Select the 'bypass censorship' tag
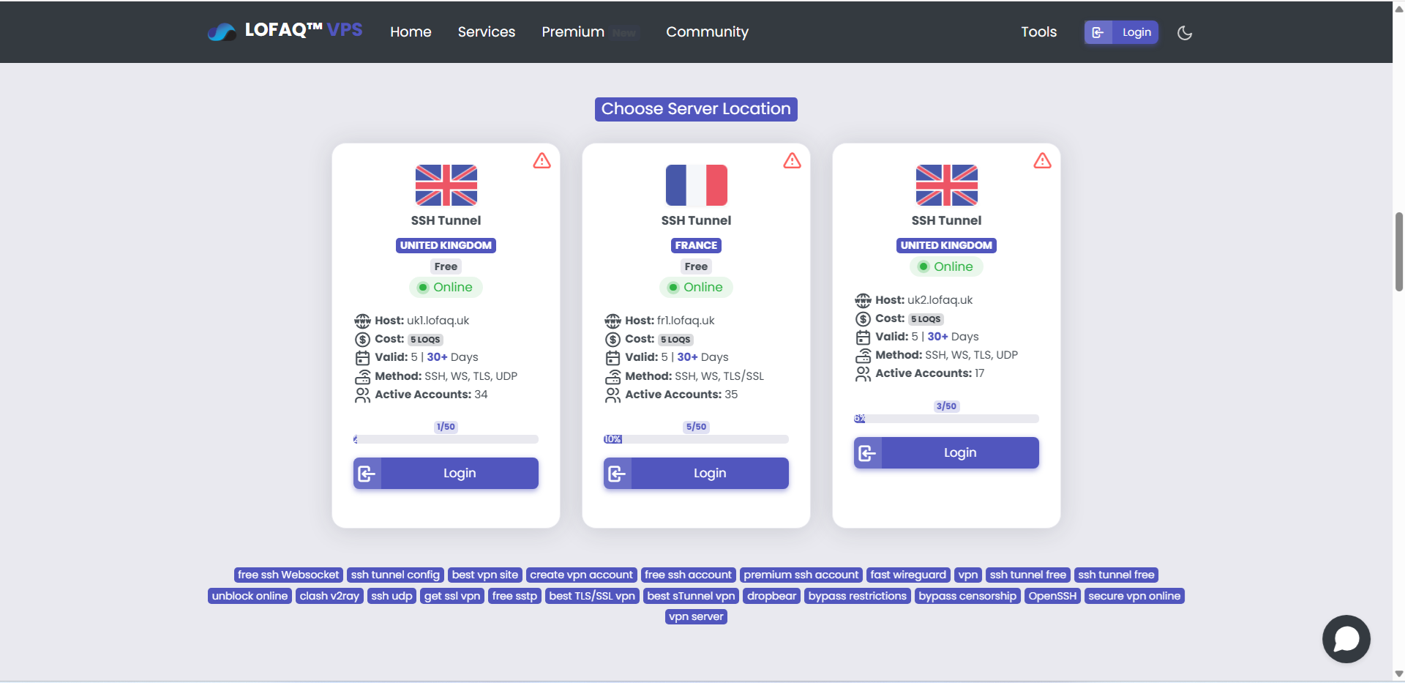The image size is (1405, 683). tap(967, 596)
